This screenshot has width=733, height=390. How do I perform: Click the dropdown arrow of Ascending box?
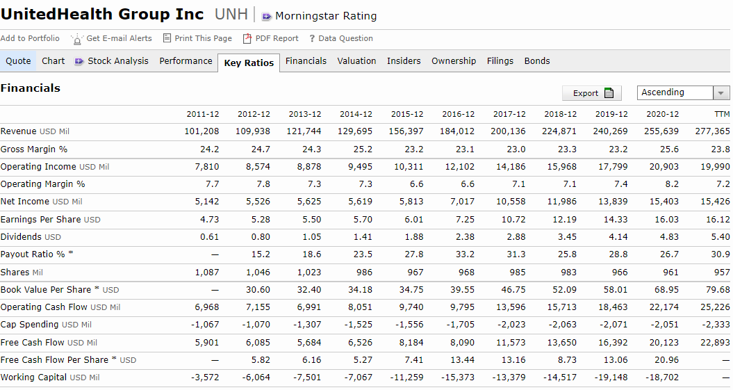tap(721, 93)
